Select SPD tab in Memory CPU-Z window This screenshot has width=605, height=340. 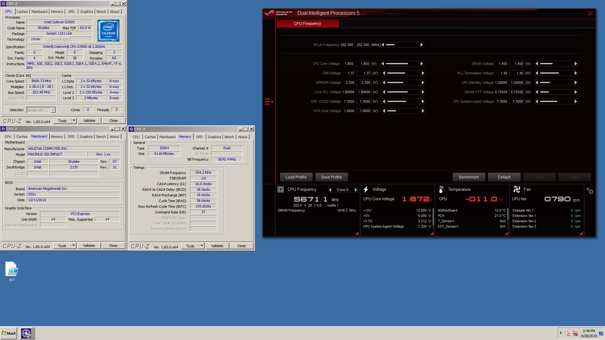[199, 137]
